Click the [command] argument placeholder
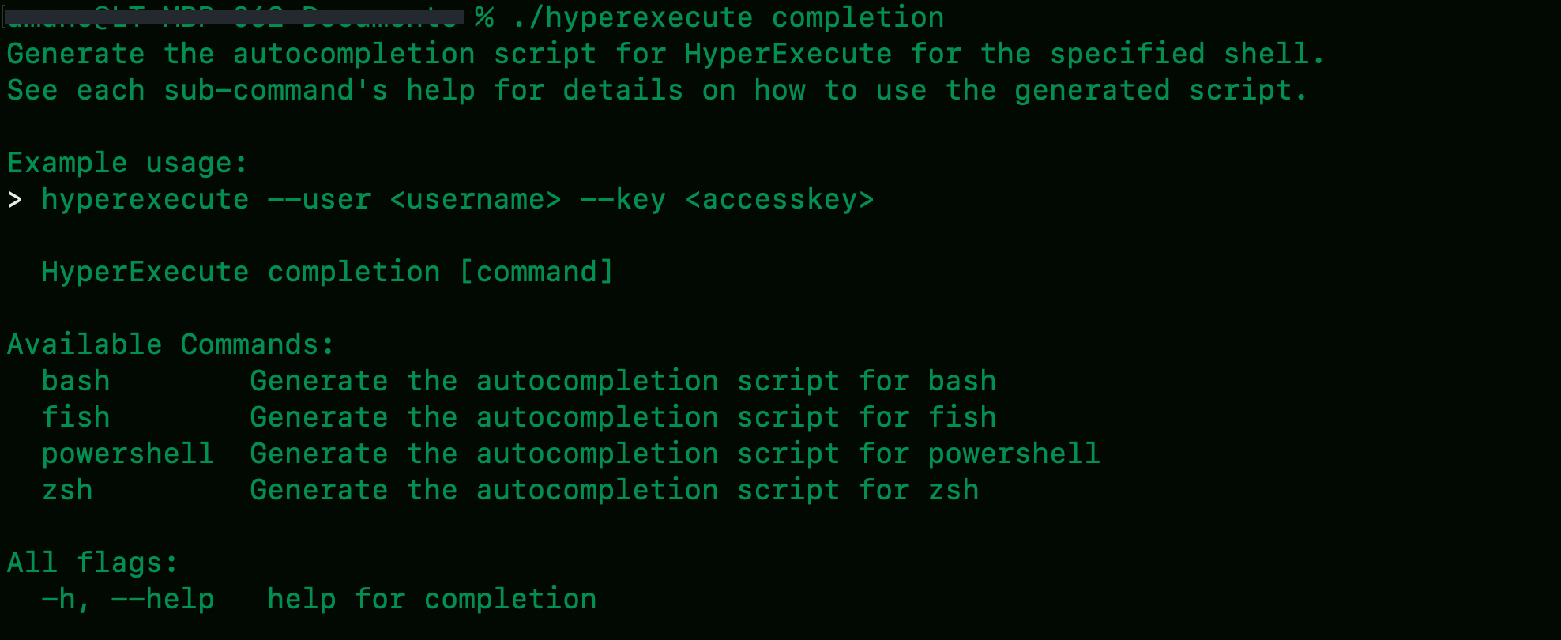This screenshot has height=640, width=1561. coord(536,272)
